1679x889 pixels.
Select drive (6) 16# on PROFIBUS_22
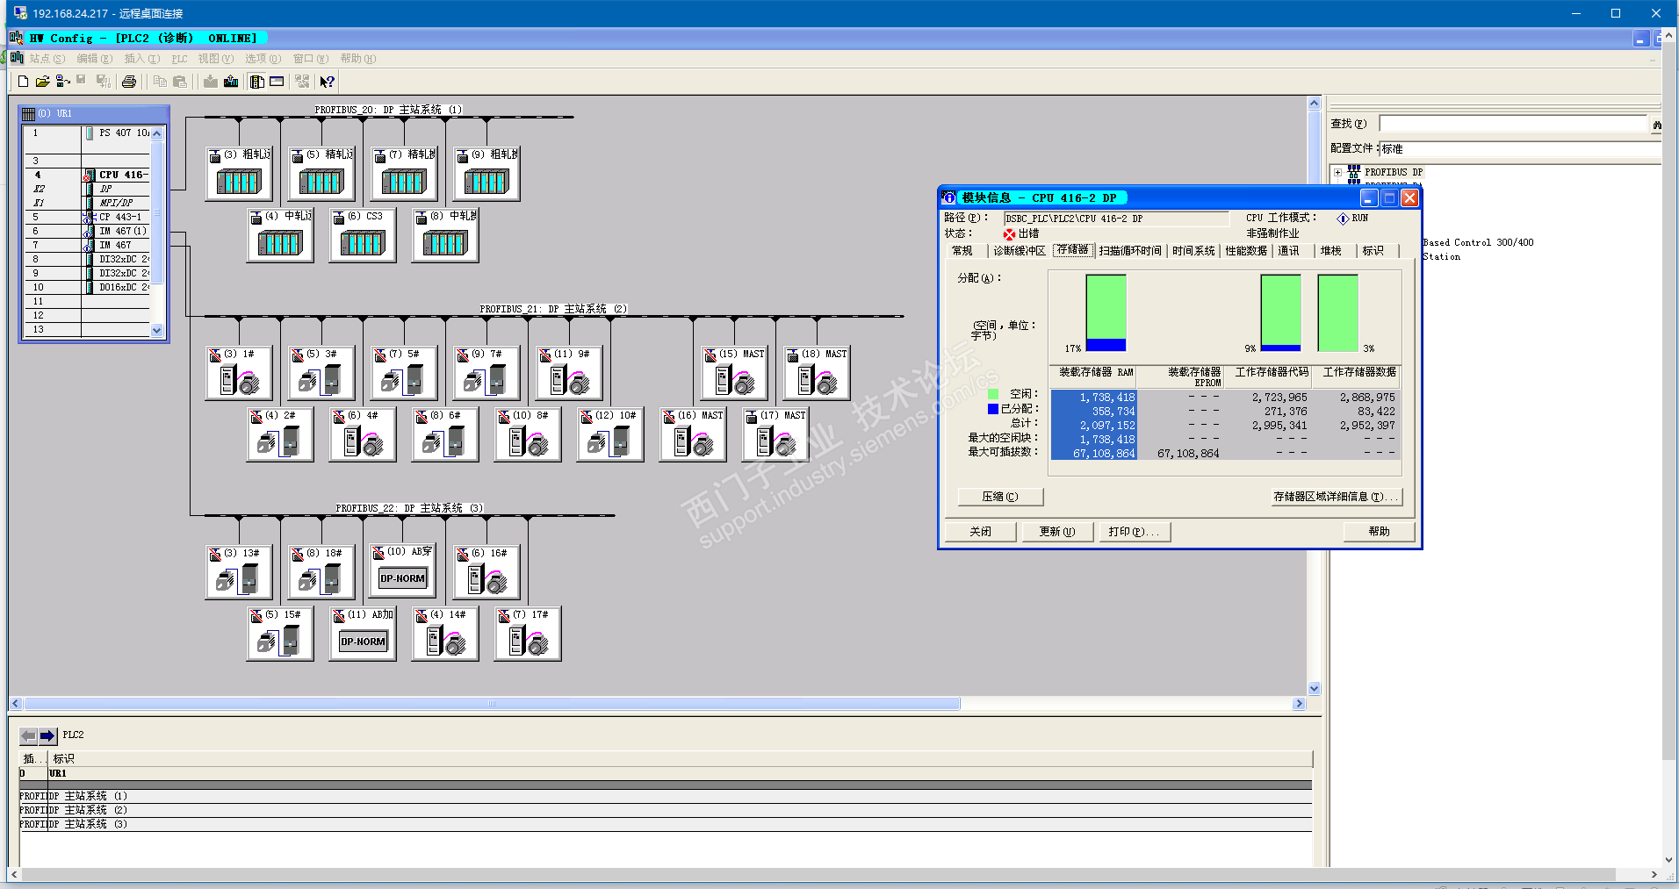[x=486, y=571]
